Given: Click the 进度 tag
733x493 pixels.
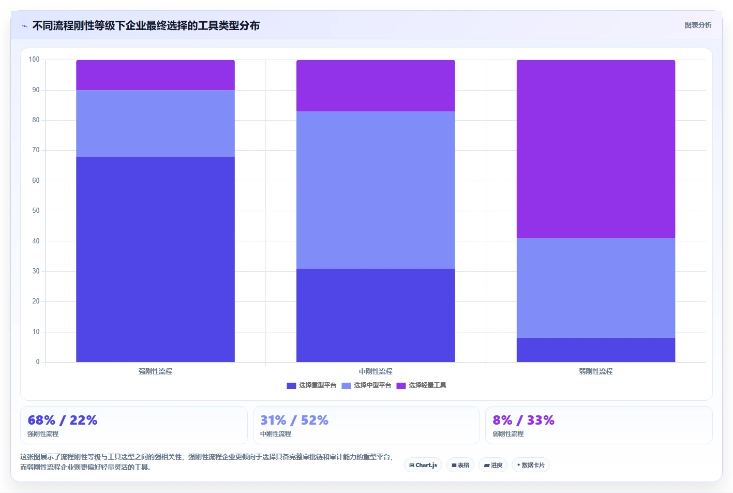Looking at the screenshot, I should [x=493, y=465].
